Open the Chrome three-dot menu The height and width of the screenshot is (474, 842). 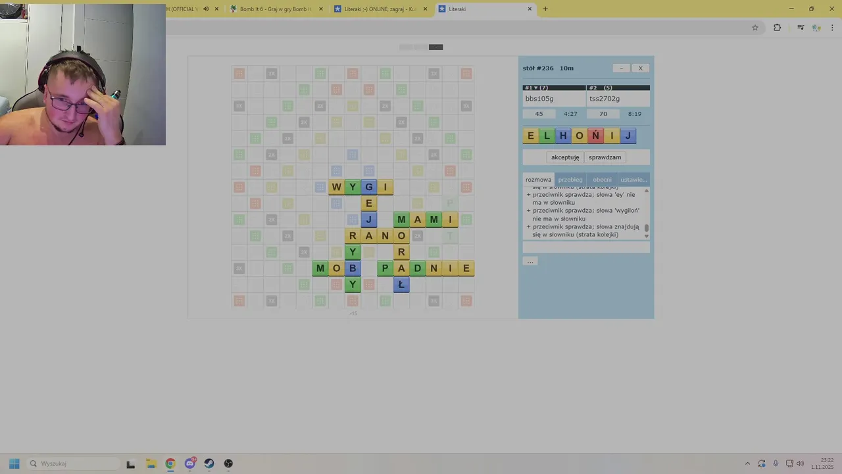832,28
